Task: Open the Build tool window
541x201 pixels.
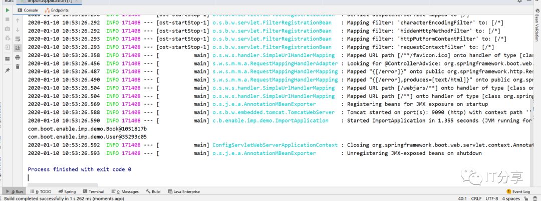Action: [x=153, y=191]
